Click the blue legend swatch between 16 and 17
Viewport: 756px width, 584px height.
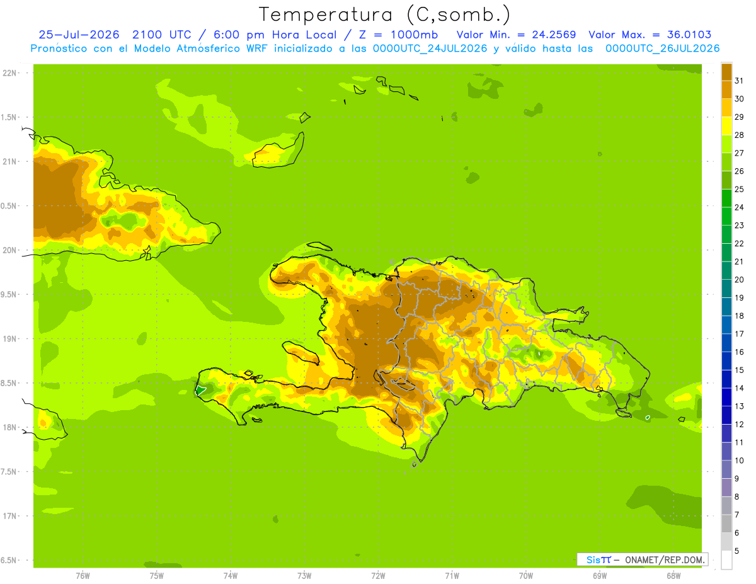pyautogui.click(x=726, y=343)
